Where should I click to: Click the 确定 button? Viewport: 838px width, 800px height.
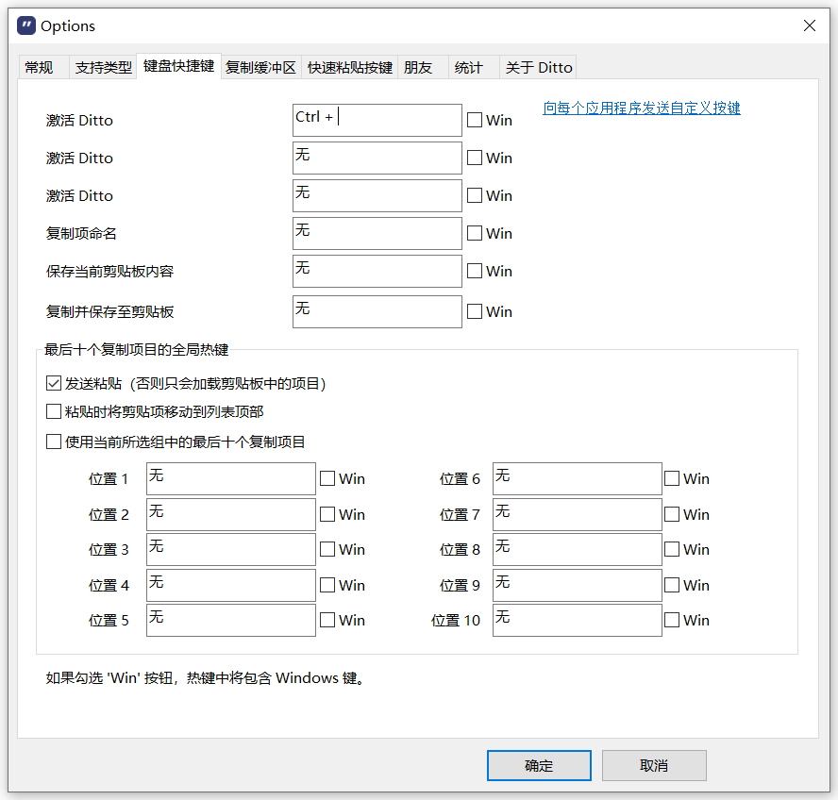click(539, 765)
